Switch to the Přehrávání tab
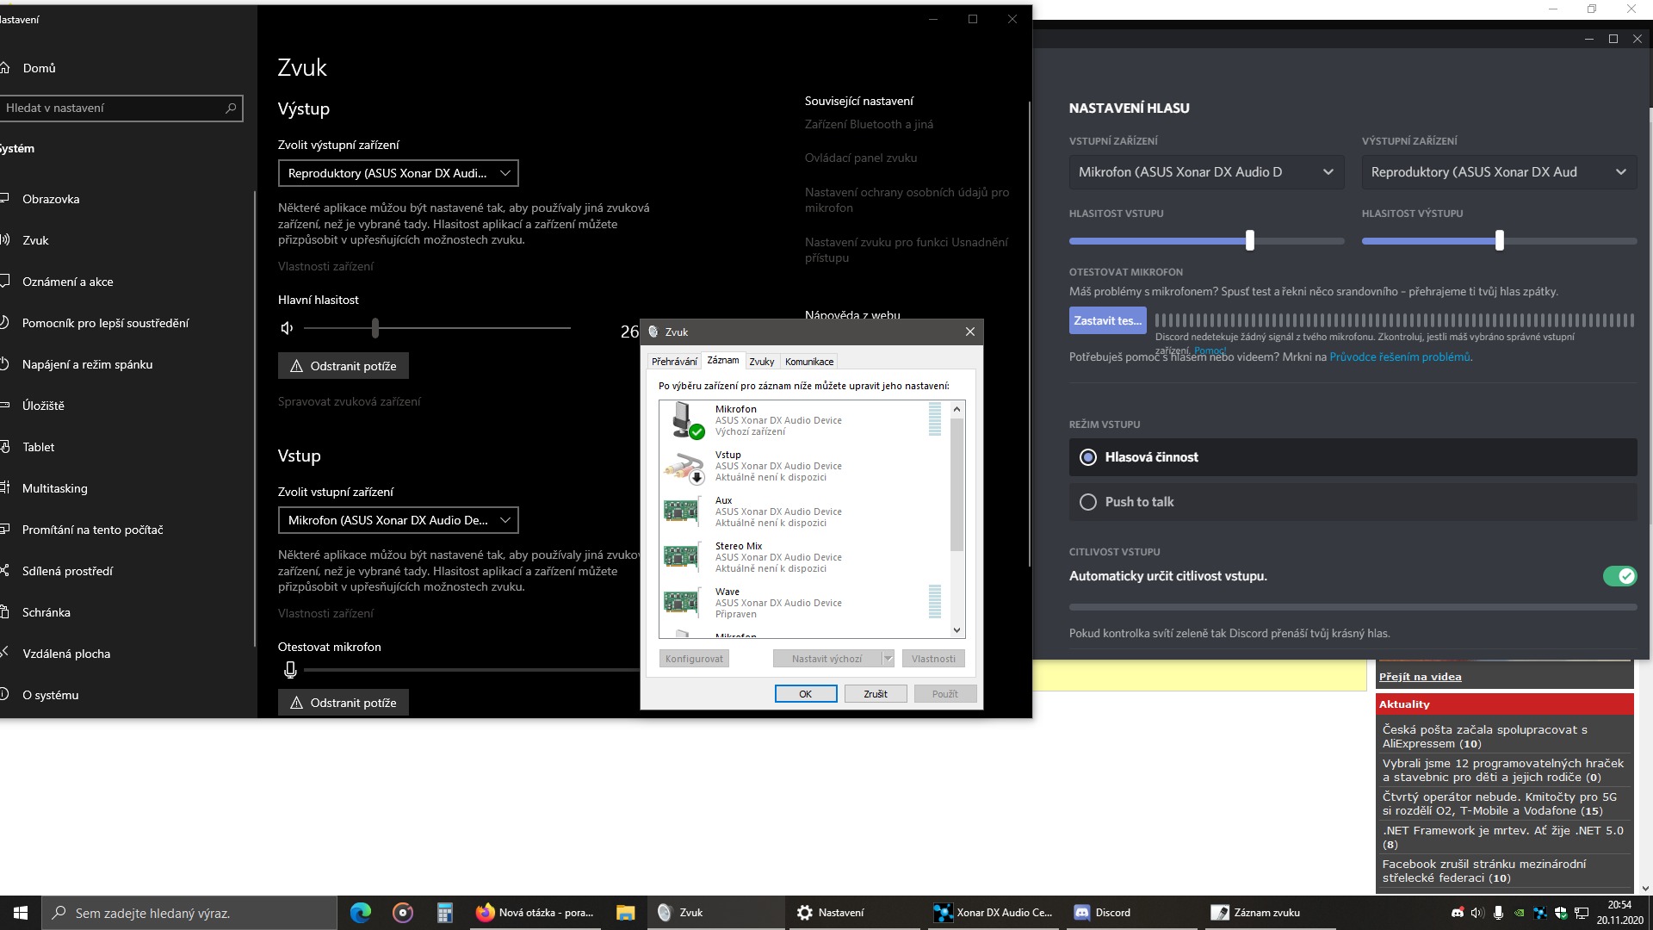This screenshot has width=1653, height=930. pyautogui.click(x=674, y=362)
